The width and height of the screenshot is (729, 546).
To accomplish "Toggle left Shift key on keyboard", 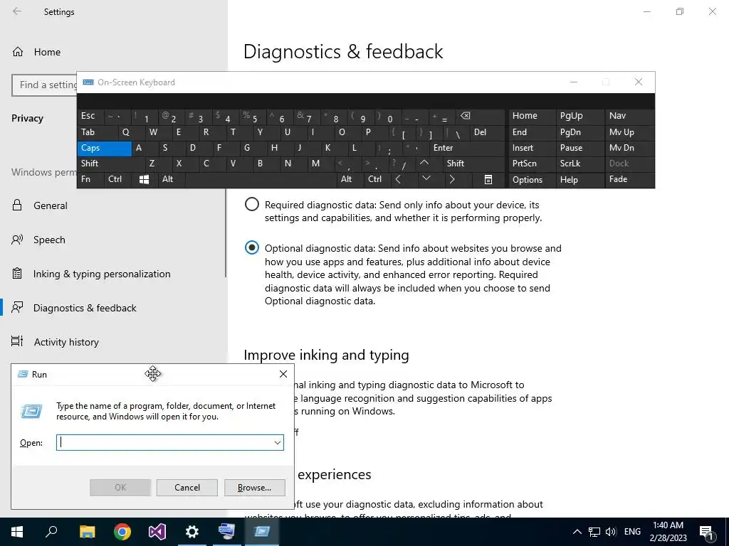I will (x=110, y=164).
